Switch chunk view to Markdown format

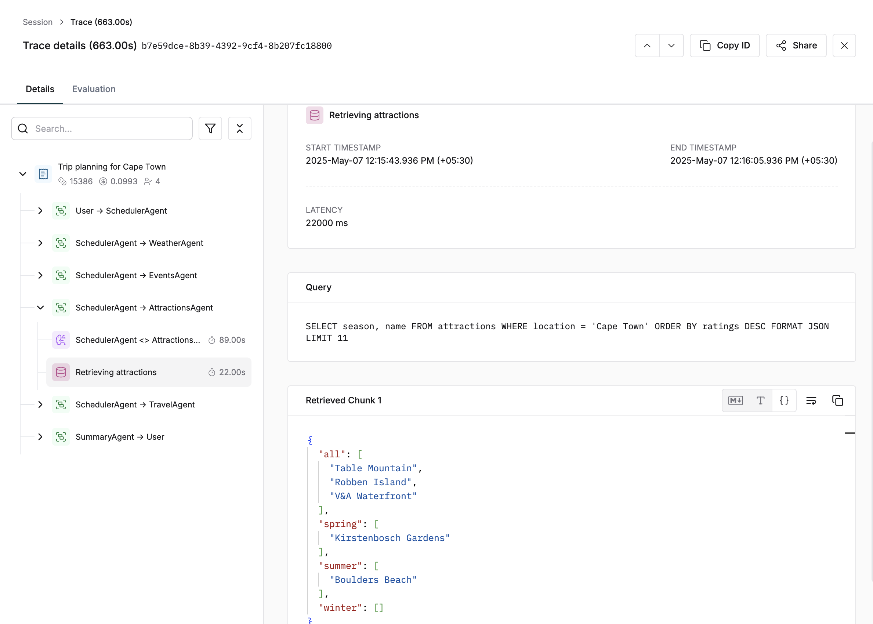pos(735,400)
